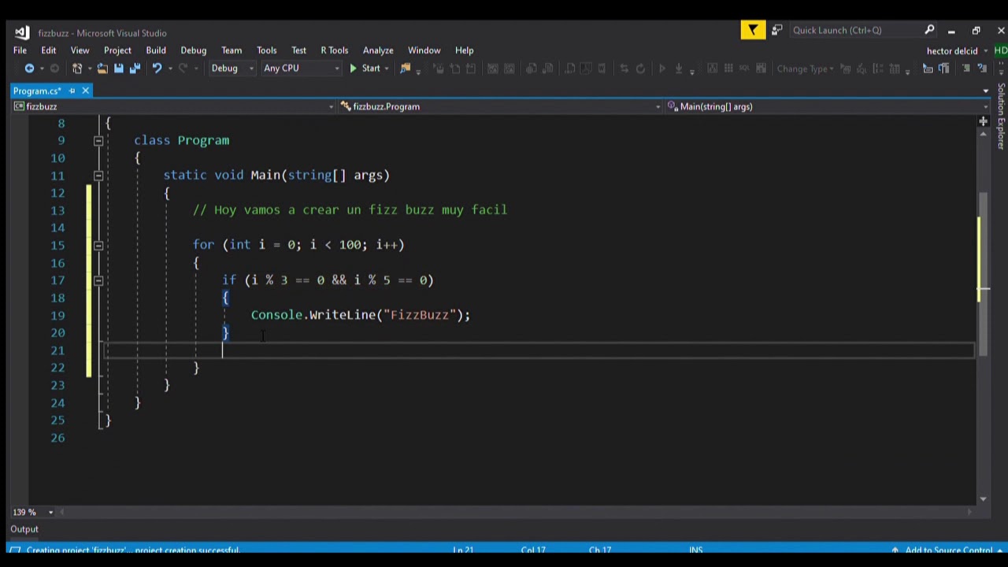This screenshot has width=1008, height=567.
Task: Open the File menu
Action: click(20, 50)
